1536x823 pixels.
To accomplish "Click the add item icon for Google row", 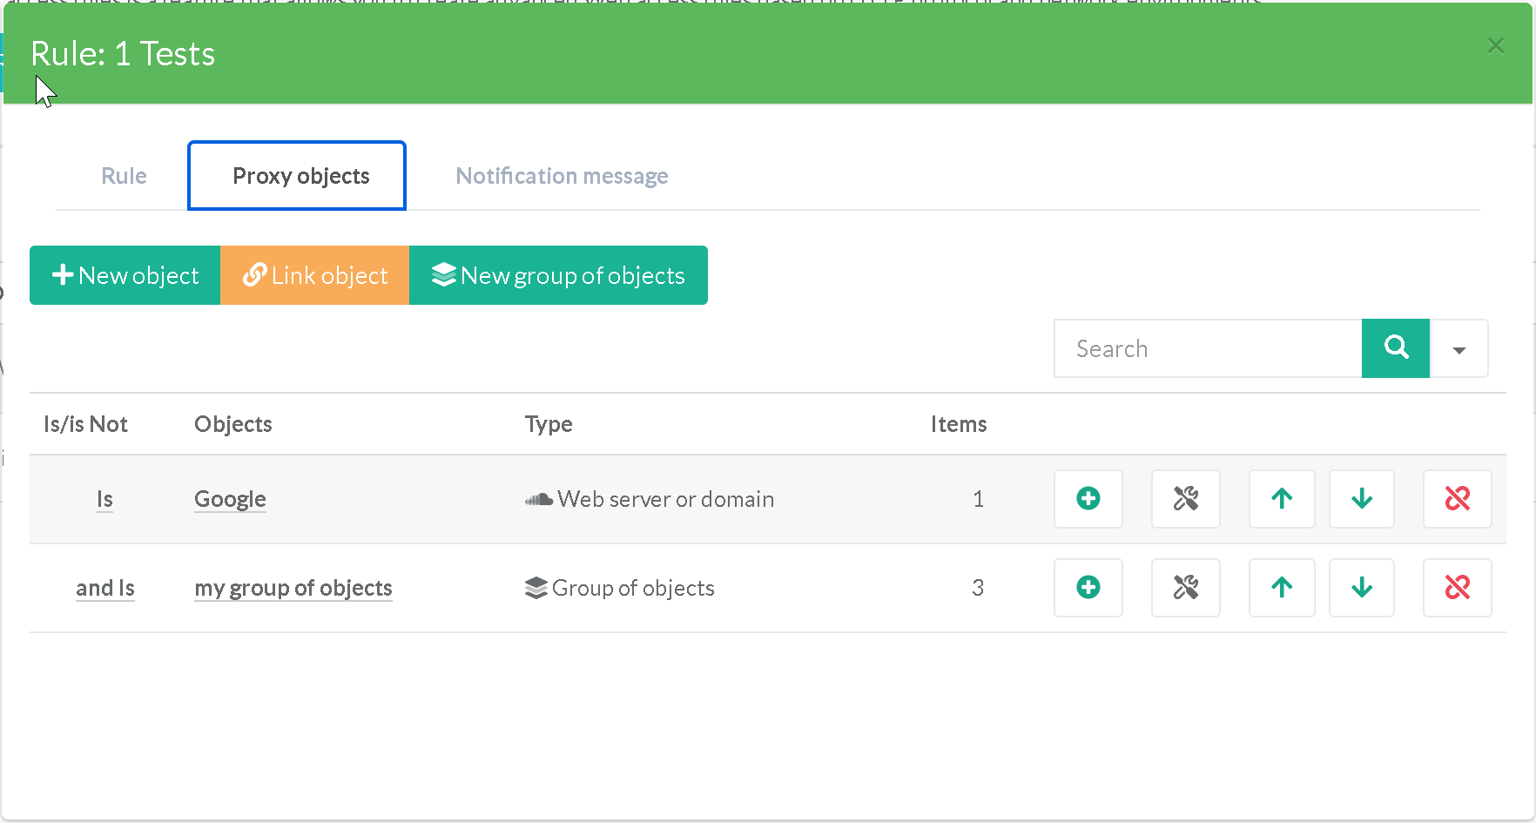I will (1088, 499).
